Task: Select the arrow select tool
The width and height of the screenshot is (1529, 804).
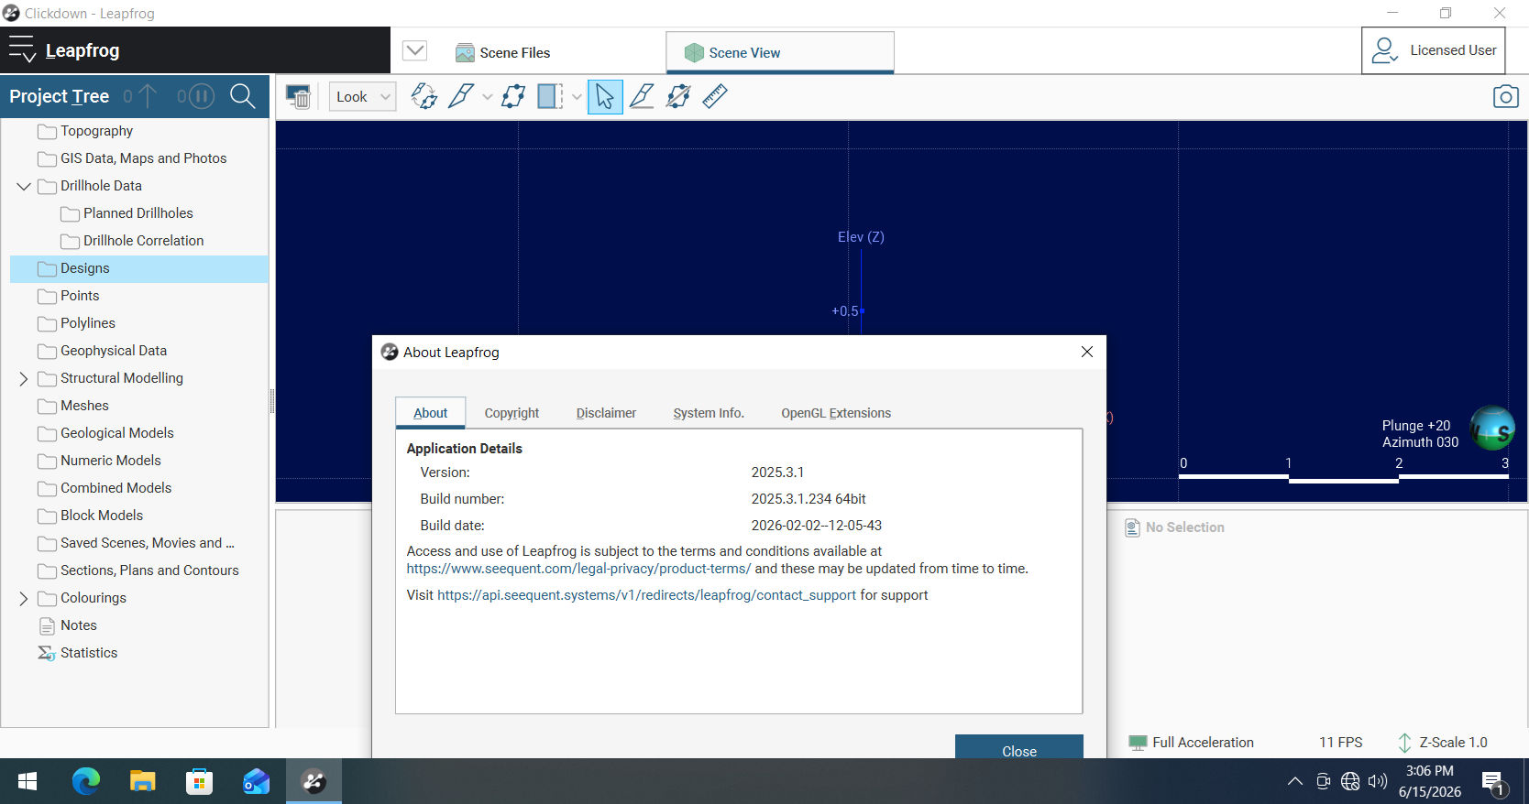Action: (x=605, y=96)
